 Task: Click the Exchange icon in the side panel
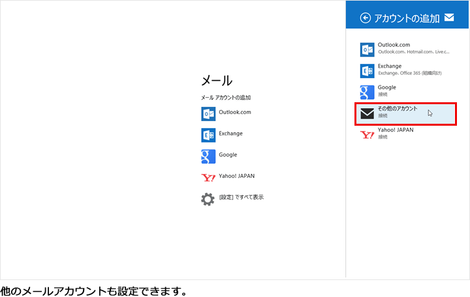(367, 71)
